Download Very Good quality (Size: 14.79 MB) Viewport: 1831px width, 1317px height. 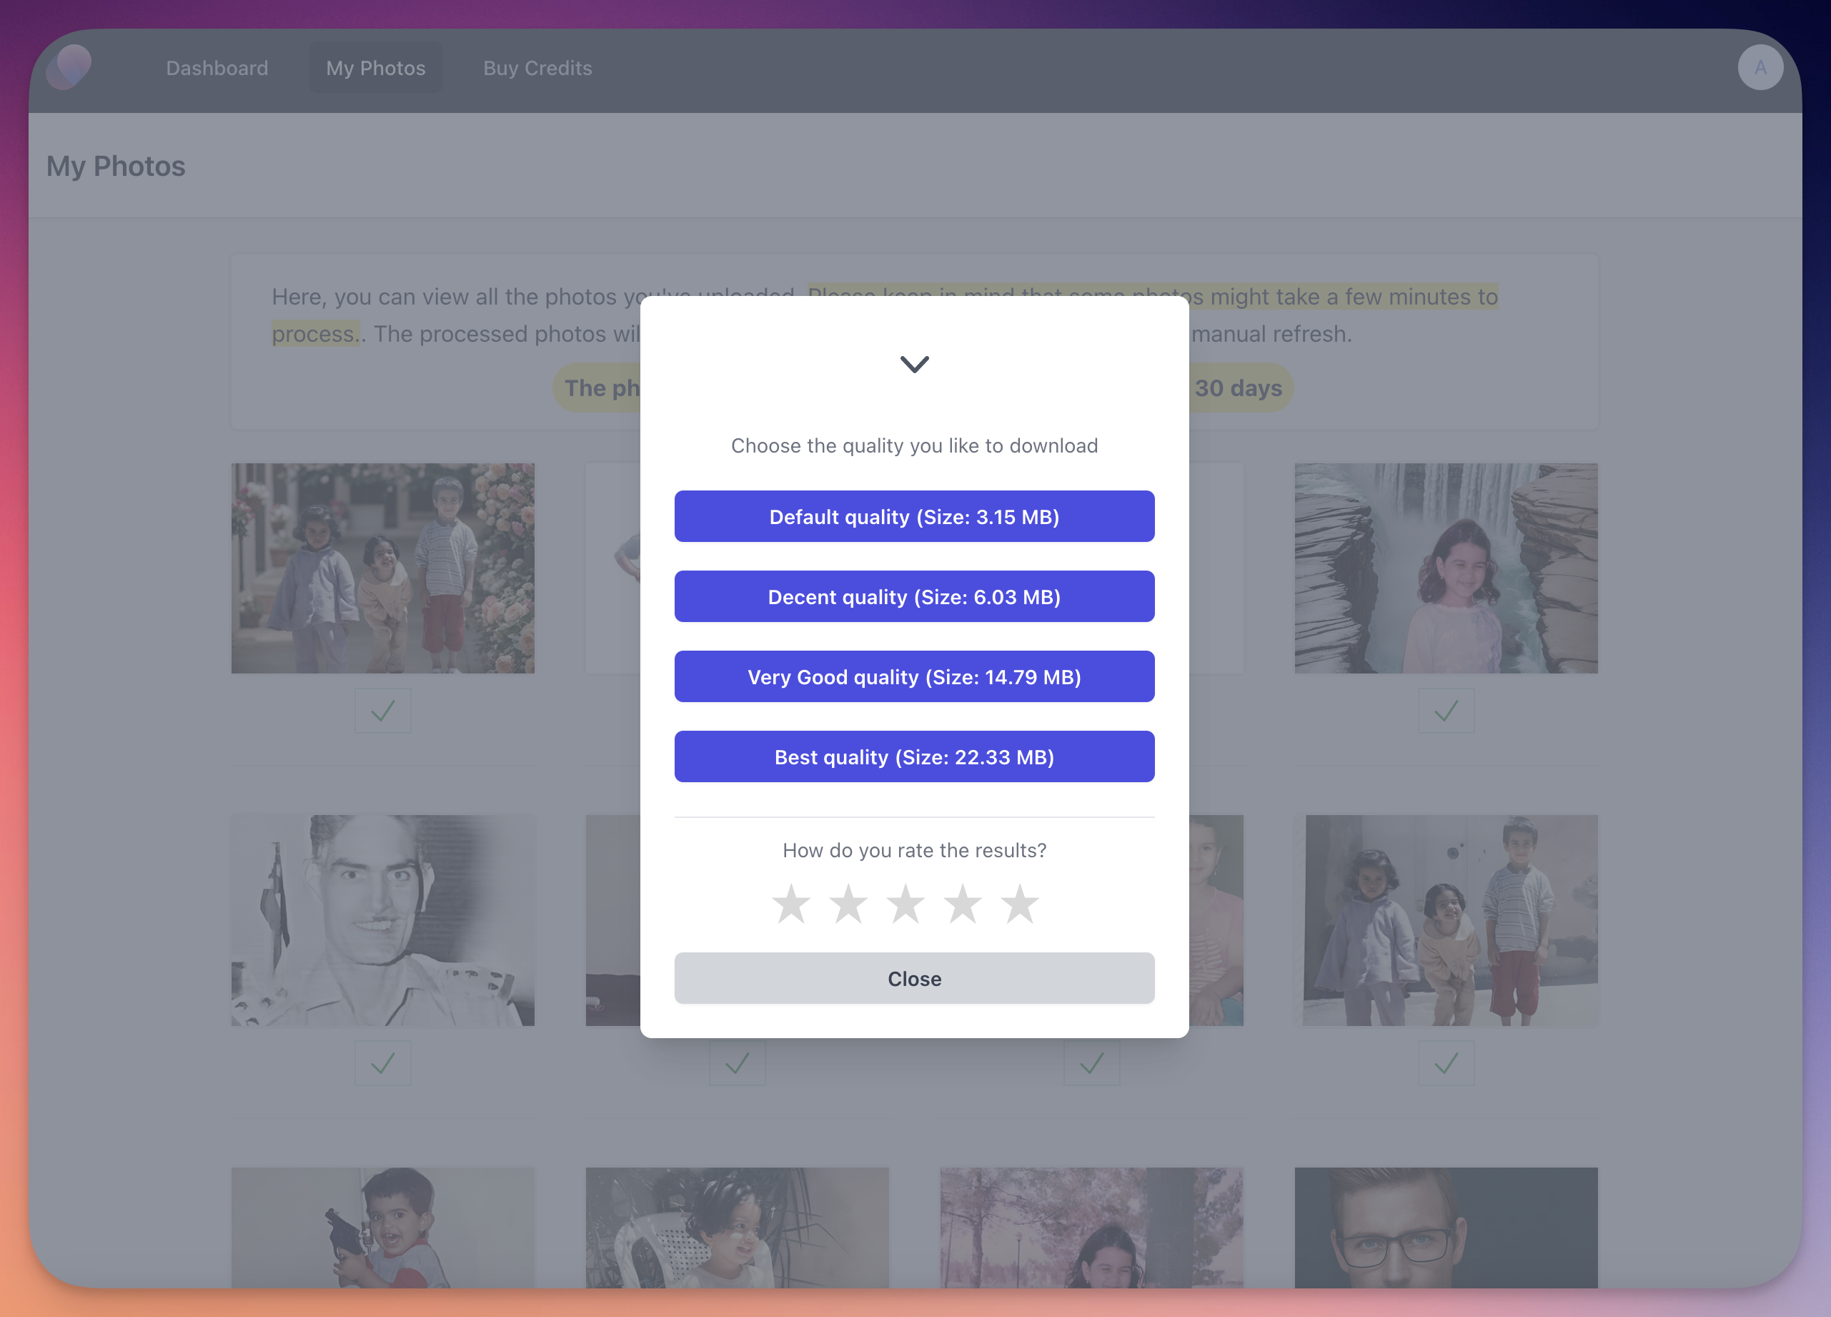click(x=915, y=676)
